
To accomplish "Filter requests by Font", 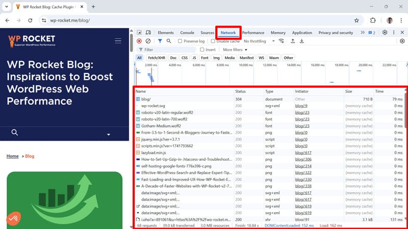I will (x=205, y=58).
